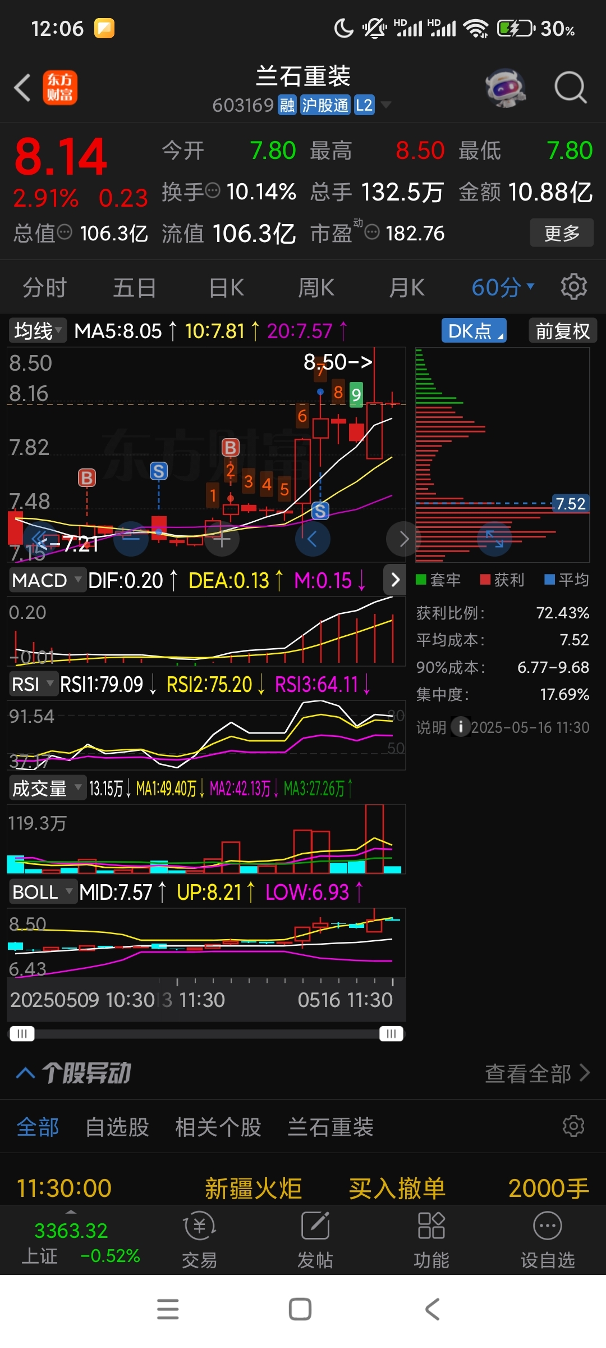Select the 自选股 filter tab
606x1348 pixels.
(117, 1127)
